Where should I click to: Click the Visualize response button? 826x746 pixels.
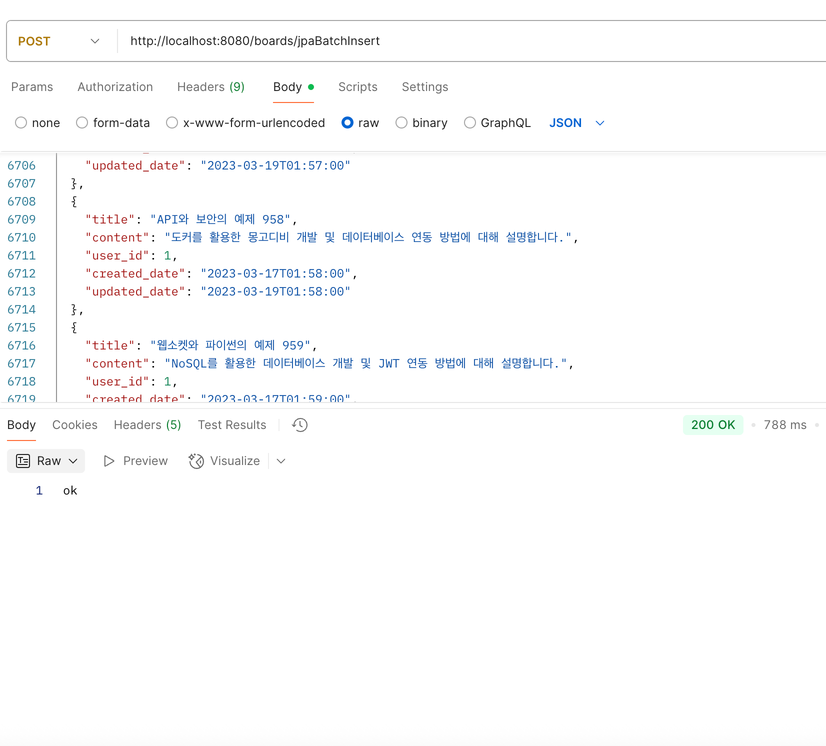tap(224, 461)
